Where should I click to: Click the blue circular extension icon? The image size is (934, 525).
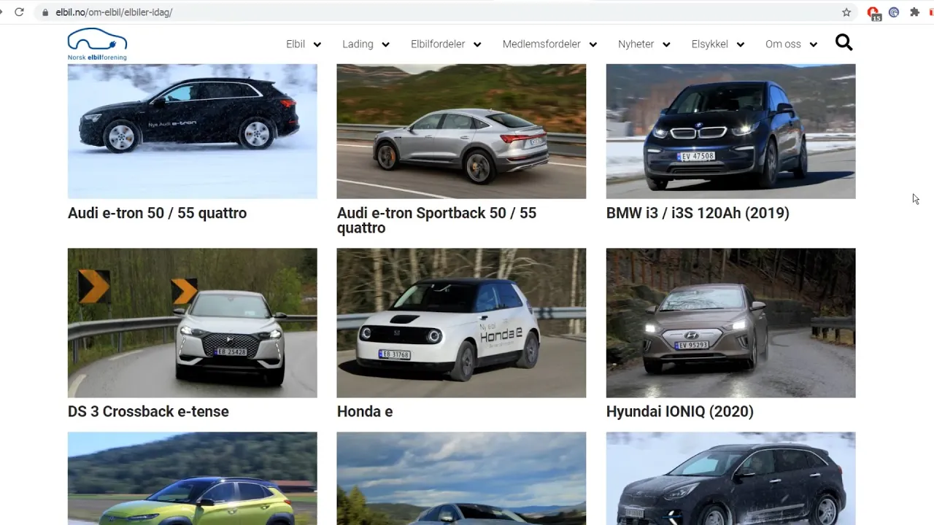pos(894,12)
